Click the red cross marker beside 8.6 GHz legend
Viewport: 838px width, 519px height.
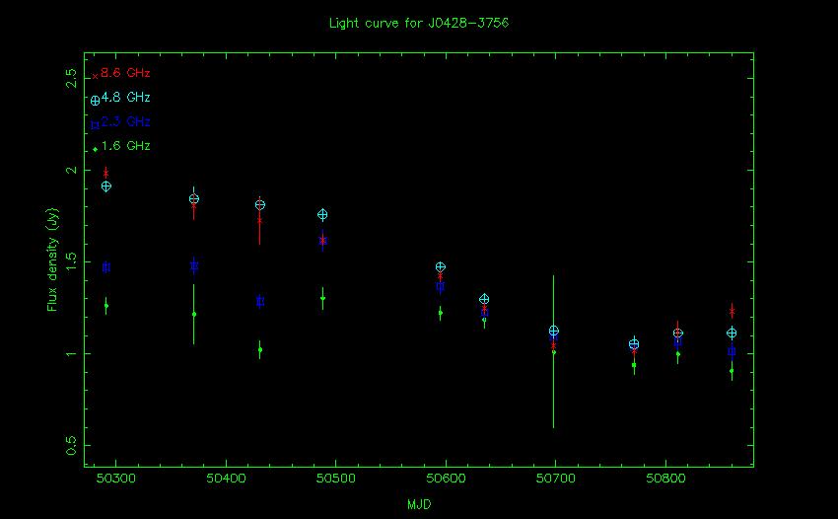point(95,77)
